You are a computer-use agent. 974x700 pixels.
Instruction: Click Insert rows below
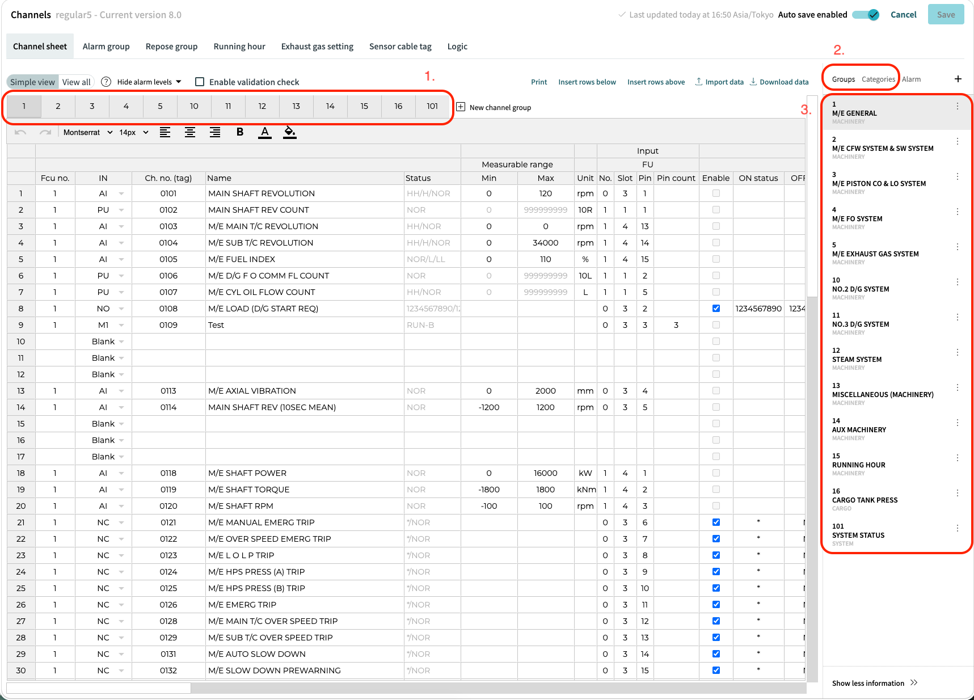587,82
